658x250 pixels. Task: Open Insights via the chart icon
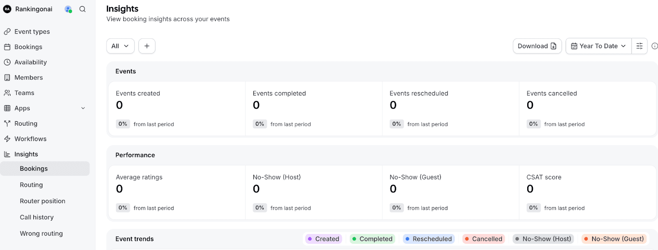tap(7, 154)
